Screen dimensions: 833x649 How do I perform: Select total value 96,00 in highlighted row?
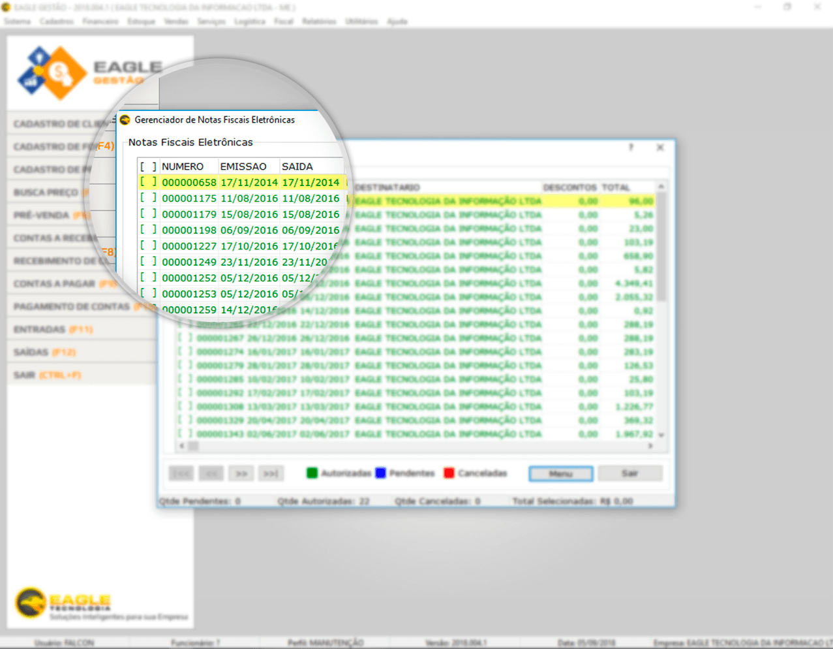click(x=641, y=201)
